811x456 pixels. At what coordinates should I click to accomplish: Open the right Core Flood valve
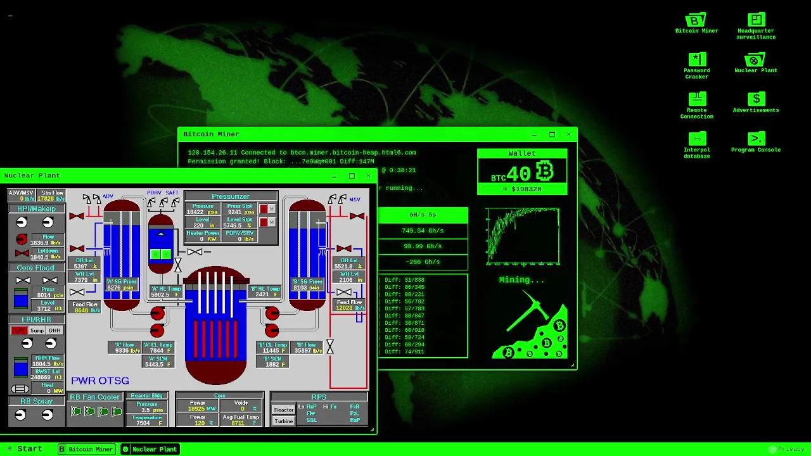pos(49,280)
